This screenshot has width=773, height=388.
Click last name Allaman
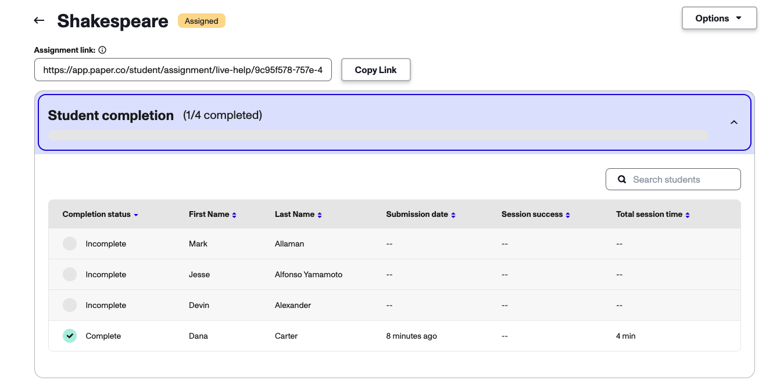289,244
